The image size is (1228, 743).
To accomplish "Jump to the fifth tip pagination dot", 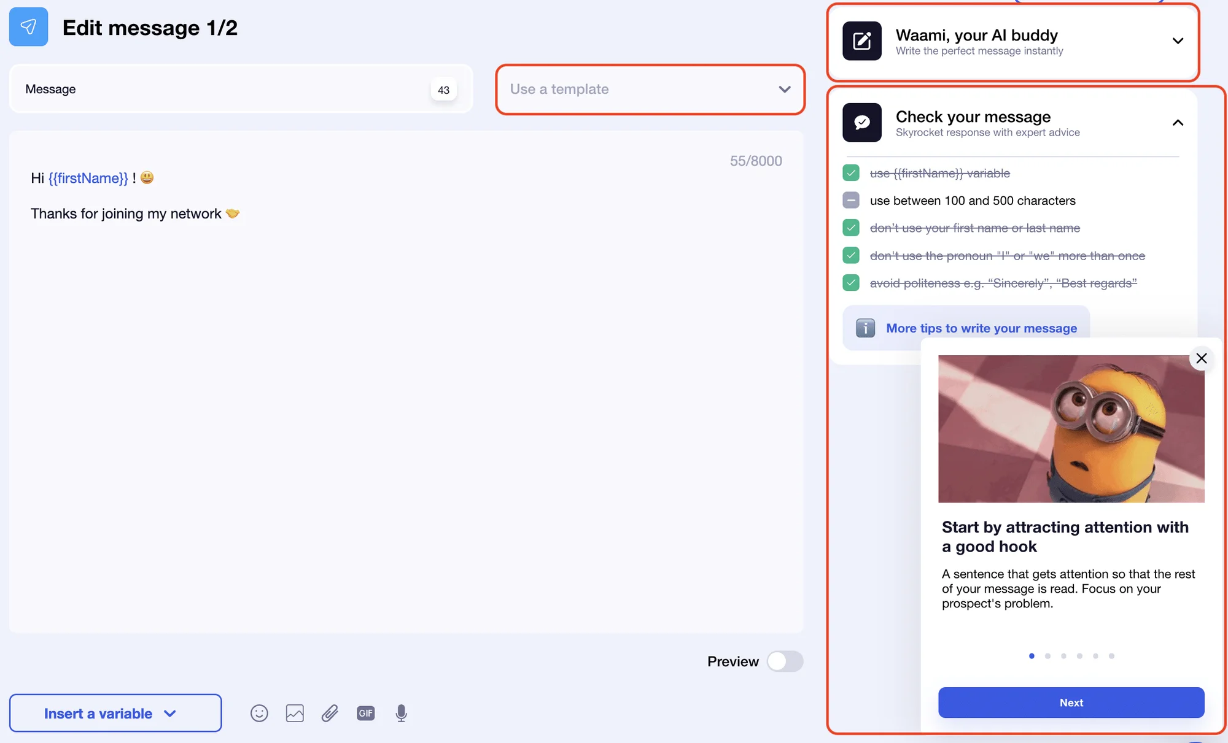I will click(x=1095, y=656).
